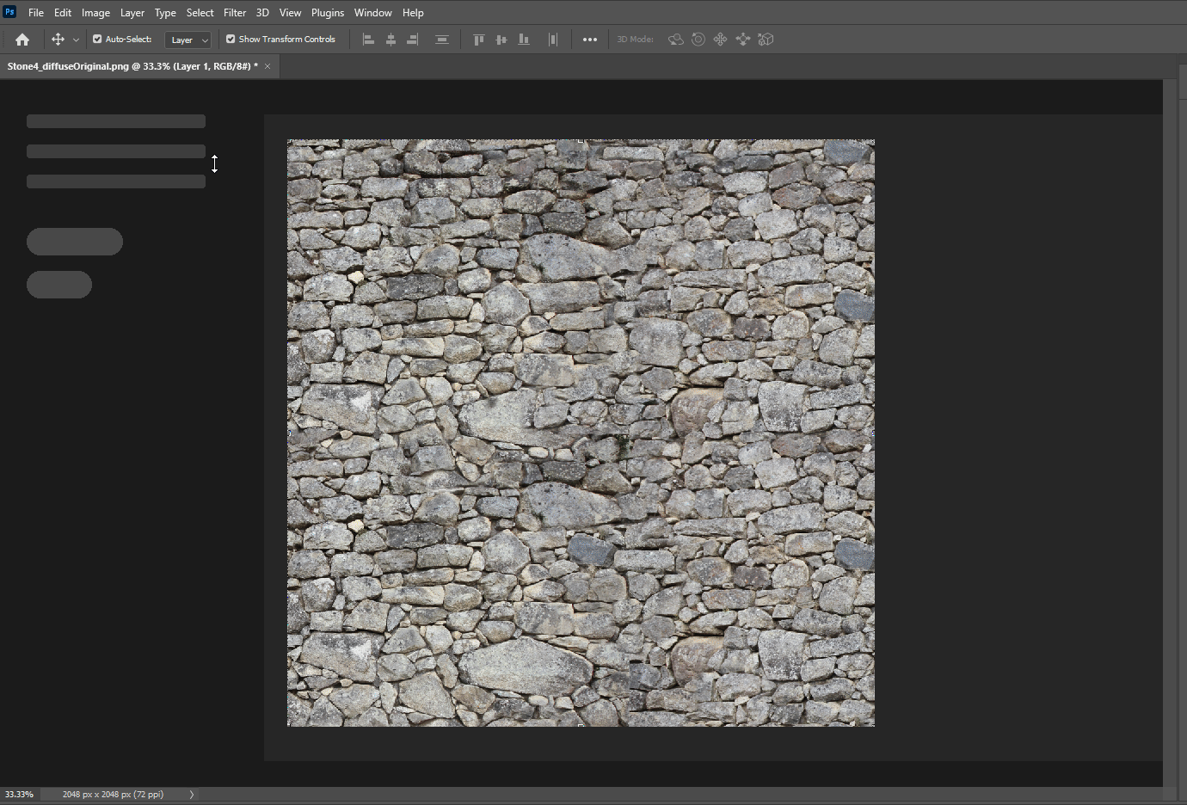The height and width of the screenshot is (805, 1187).
Task: Open the Move tool preset picker arrow
Action: pyautogui.click(x=76, y=40)
